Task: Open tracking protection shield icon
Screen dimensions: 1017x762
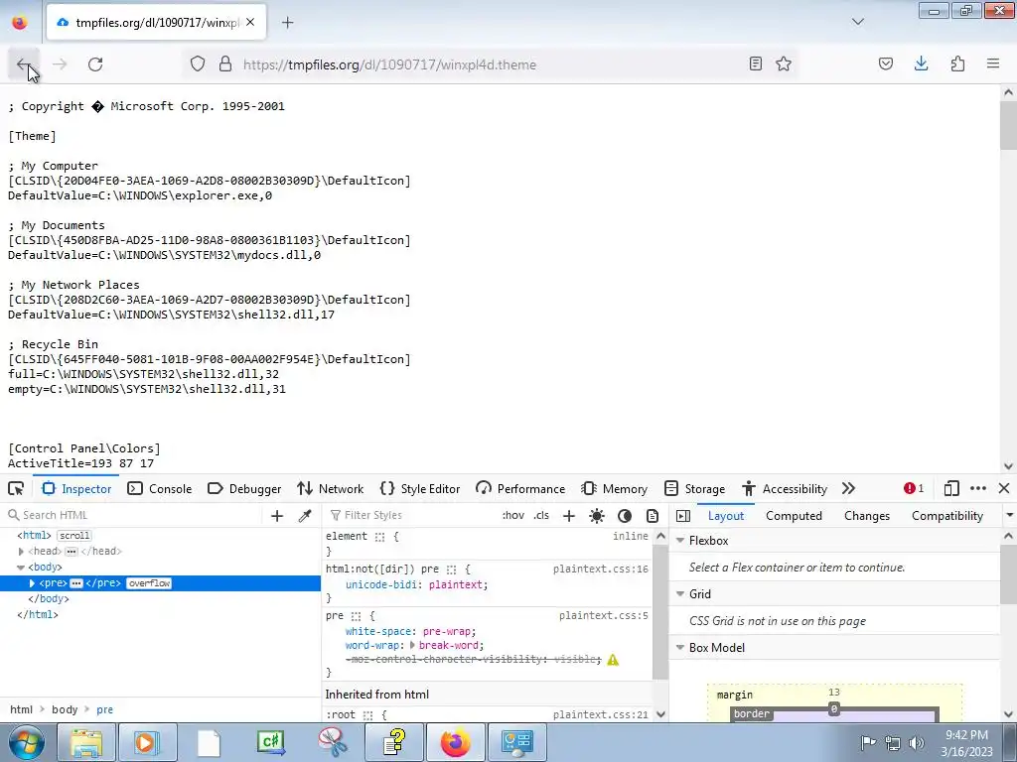Action: tap(198, 64)
